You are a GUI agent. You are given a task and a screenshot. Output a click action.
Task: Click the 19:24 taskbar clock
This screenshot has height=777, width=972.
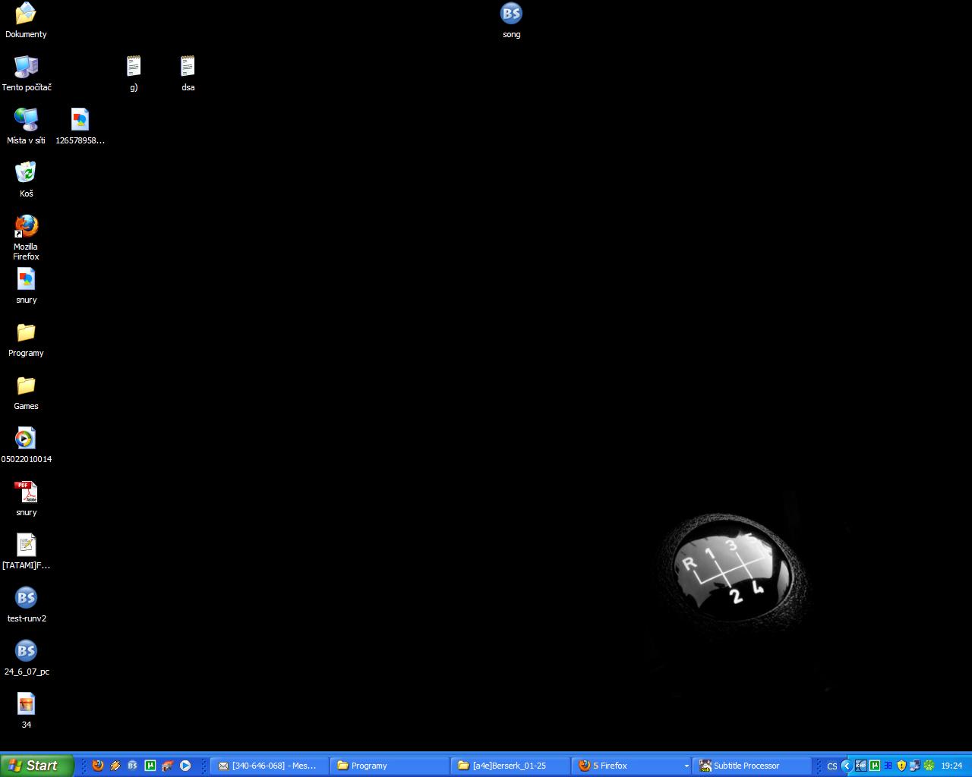[951, 766]
